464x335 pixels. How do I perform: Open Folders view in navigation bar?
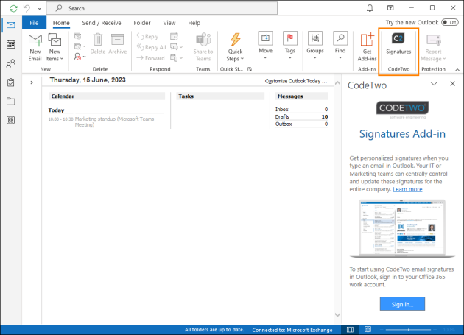tap(11, 101)
